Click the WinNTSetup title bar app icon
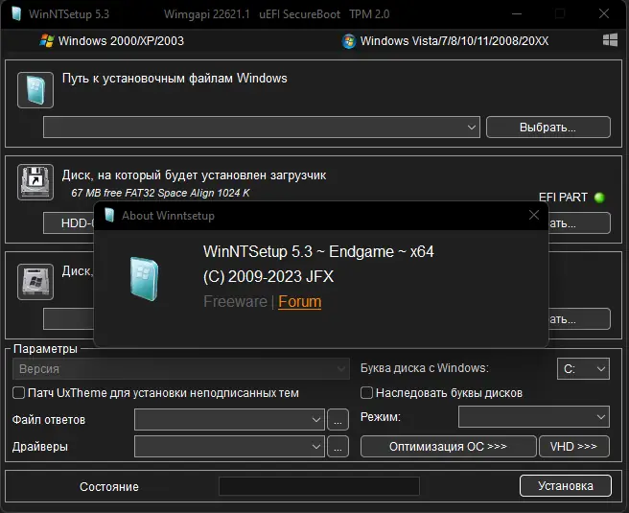The height and width of the screenshot is (513, 629). coord(16,14)
